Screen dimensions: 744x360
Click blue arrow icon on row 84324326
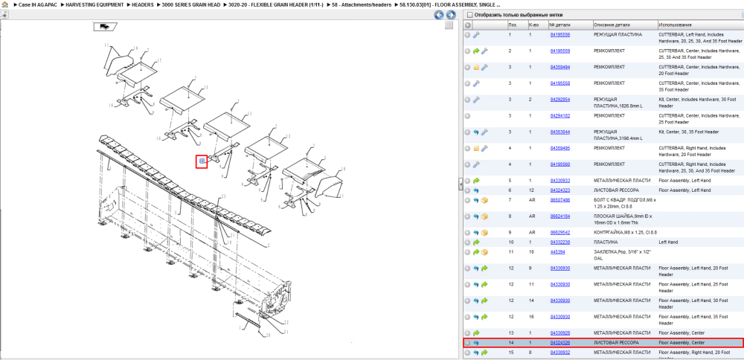coord(476,342)
